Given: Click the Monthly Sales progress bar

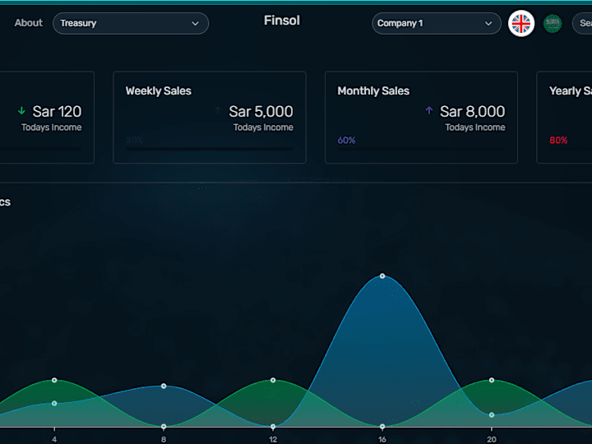Looking at the screenshot, I should coord(421,149).
